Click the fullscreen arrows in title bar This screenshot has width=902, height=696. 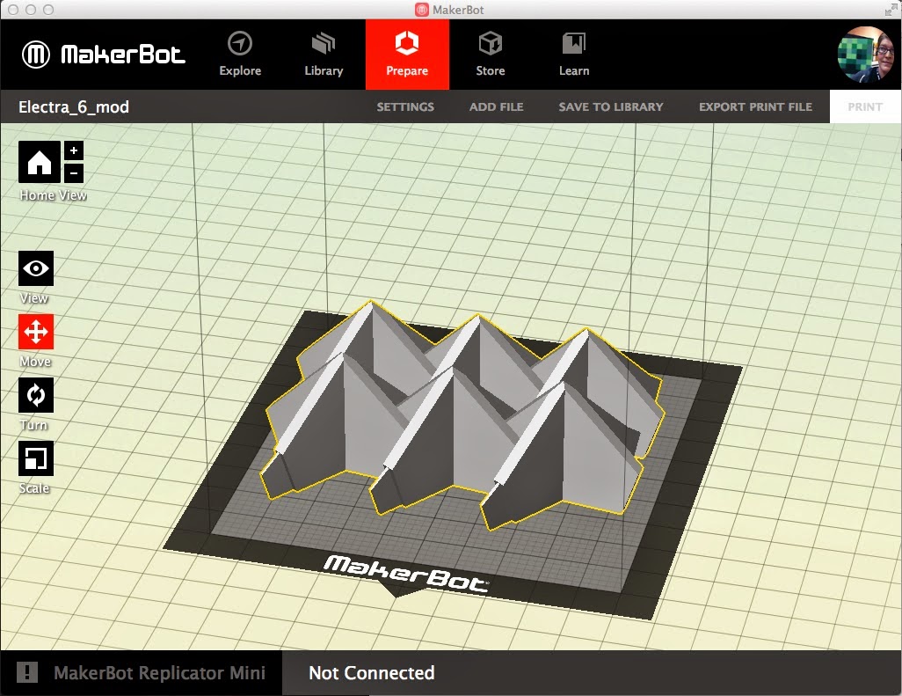click(x=891, y=9)
